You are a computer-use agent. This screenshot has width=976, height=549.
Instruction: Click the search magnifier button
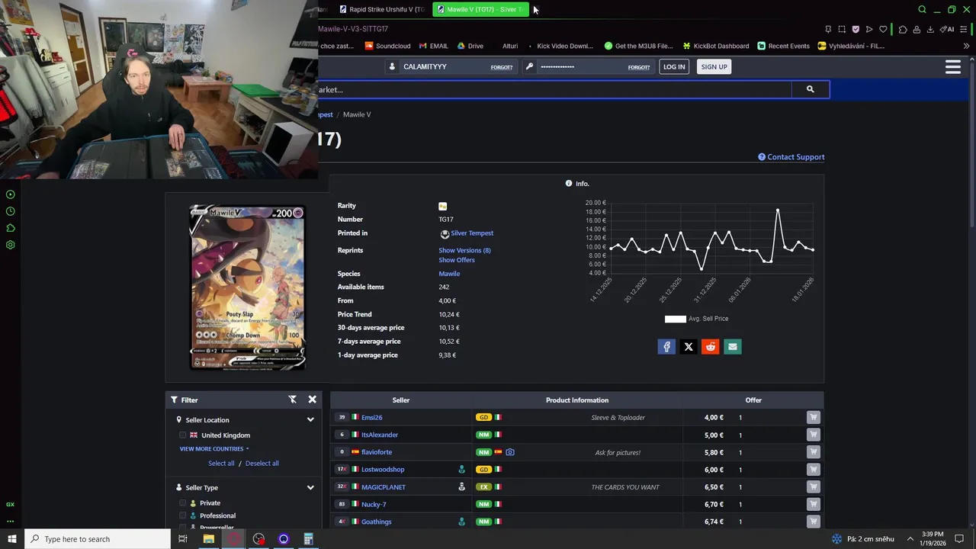point(810,89)
